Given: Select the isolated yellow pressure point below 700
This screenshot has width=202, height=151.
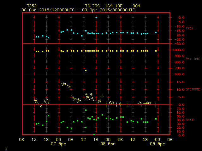Looking at the screenshot, I should 86,70.
